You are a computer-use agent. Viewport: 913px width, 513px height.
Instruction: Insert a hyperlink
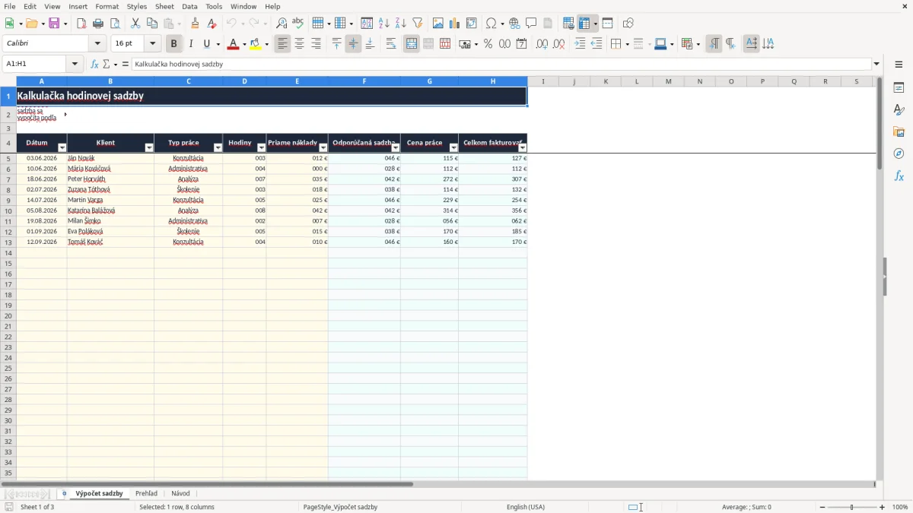[x=514, y=24]
